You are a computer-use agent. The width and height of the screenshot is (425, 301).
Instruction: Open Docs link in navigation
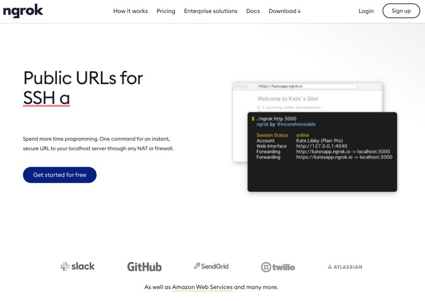point(253,11)
